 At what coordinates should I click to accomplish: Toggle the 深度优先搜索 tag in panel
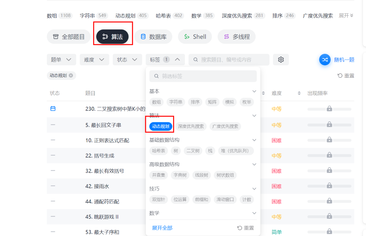[x=191, y=126]
